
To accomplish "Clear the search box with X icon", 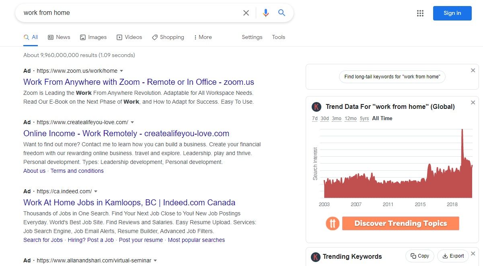I will [246, 13].
